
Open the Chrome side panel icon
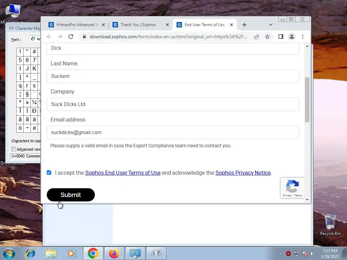coord(281,37)
